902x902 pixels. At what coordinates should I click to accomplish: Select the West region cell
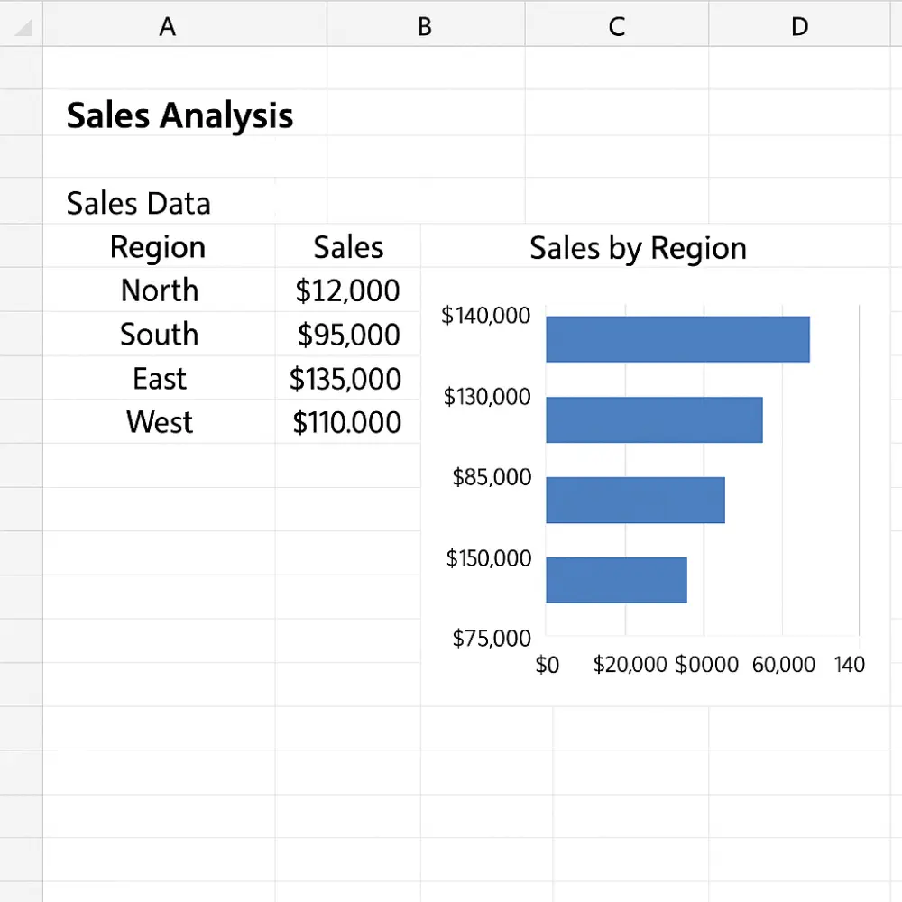click(159, 422)
